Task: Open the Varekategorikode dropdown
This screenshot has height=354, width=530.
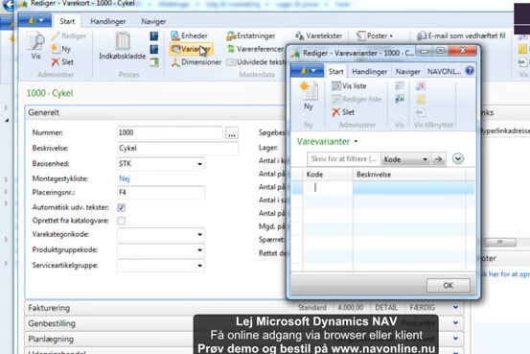Action: 199,234
